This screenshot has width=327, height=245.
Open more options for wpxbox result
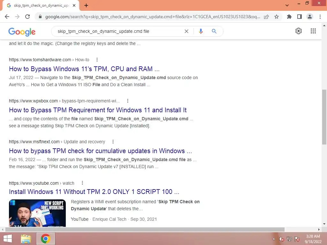click(128, 101)
